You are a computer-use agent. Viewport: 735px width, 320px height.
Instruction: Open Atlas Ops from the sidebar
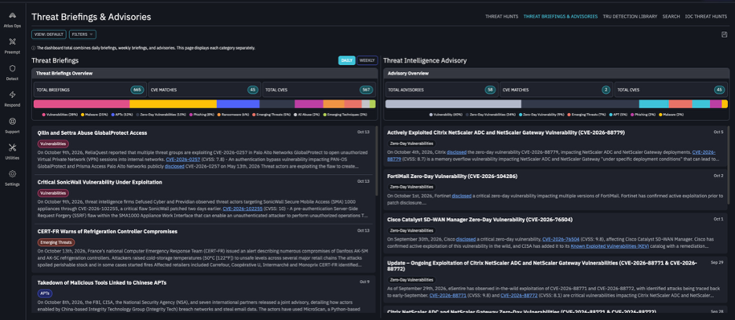pos(13,19)
